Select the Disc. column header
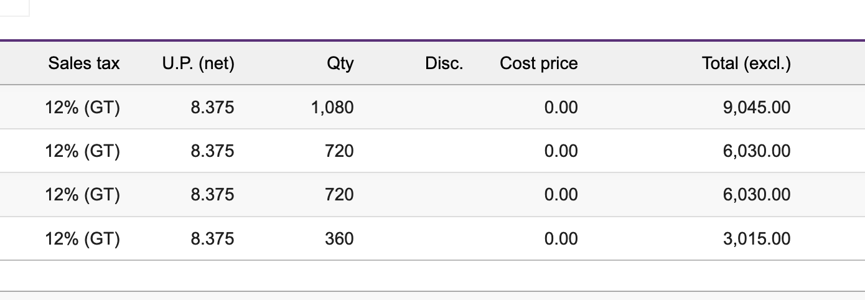The height and width of the screenshot is (300, 865). (444, 63)
